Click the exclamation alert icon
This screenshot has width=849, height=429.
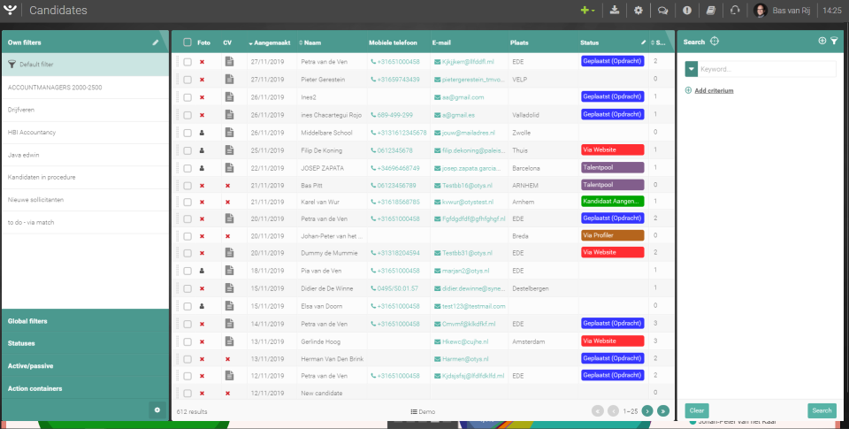(x=687, y=11)
